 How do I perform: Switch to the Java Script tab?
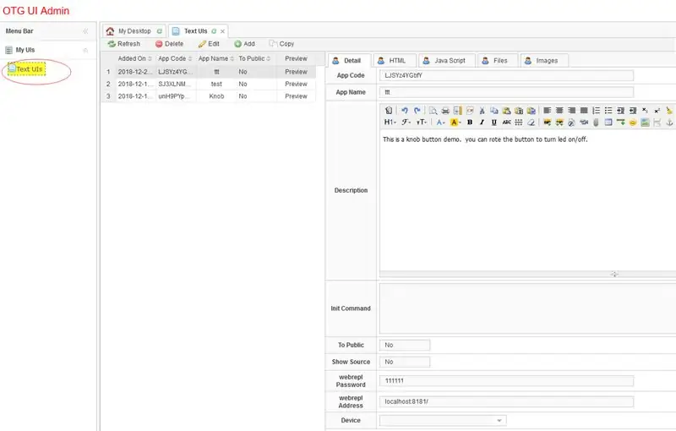coord(447,61)
